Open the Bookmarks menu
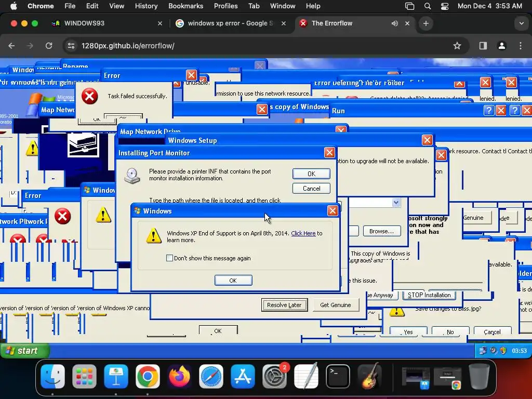This screenshot has height=399, width=532. 185,6
